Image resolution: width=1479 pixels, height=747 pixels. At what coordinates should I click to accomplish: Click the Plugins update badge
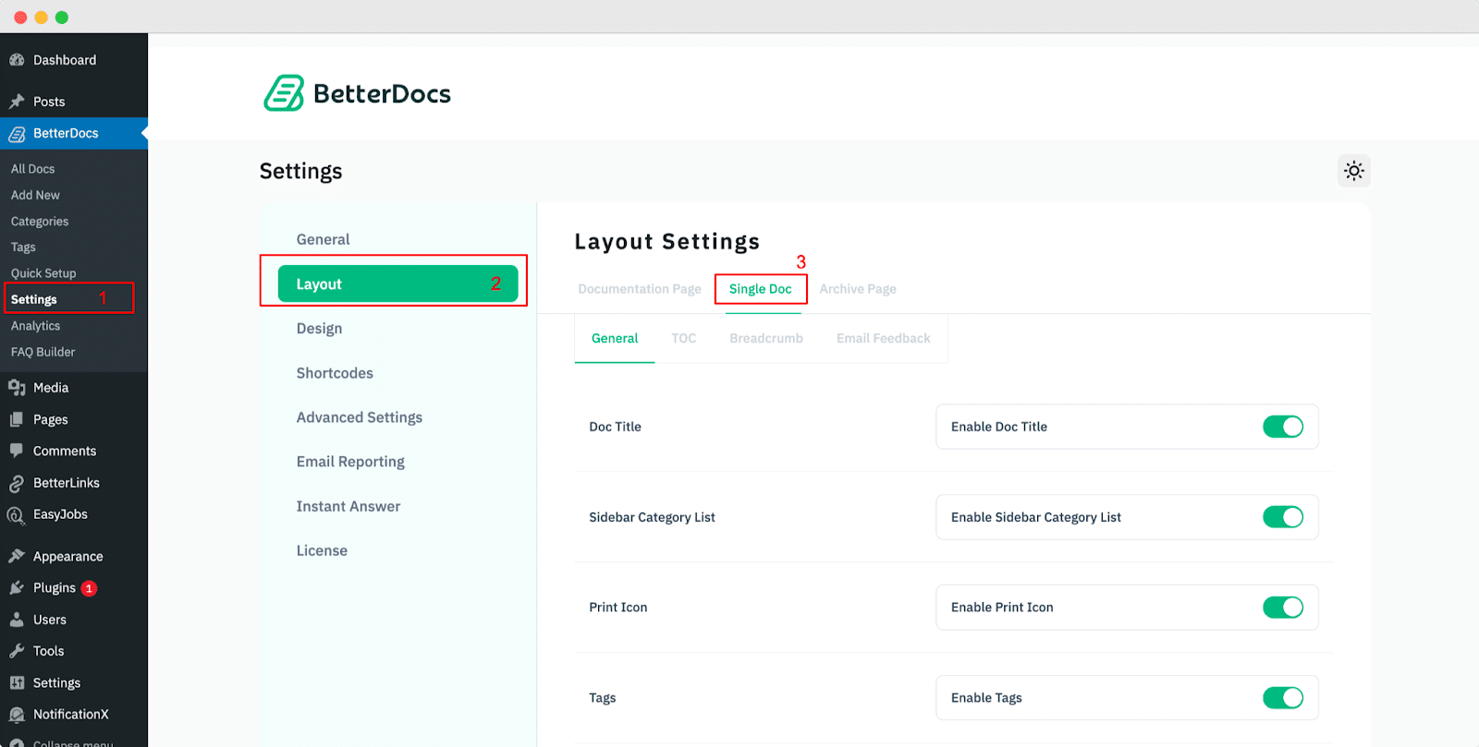pyautogui.click(x=90, y=588)
